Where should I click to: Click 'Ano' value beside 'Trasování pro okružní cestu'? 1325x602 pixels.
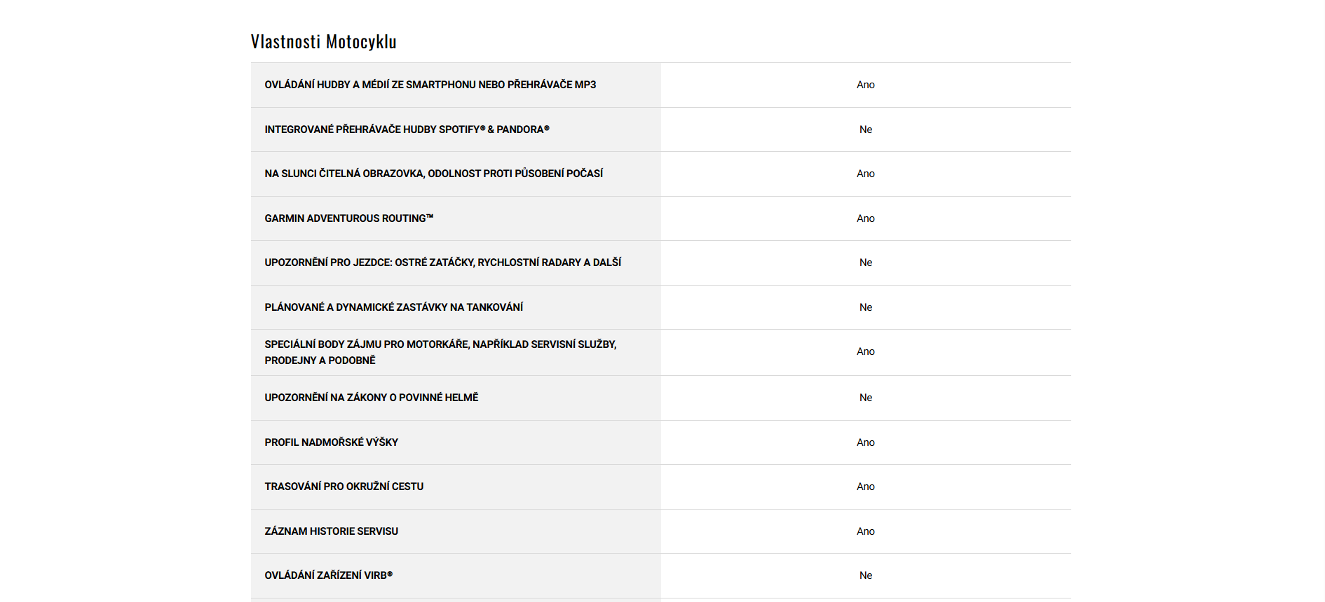point(865,486)
